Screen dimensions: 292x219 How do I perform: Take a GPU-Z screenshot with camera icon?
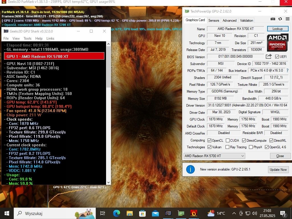tap(273, 19)
